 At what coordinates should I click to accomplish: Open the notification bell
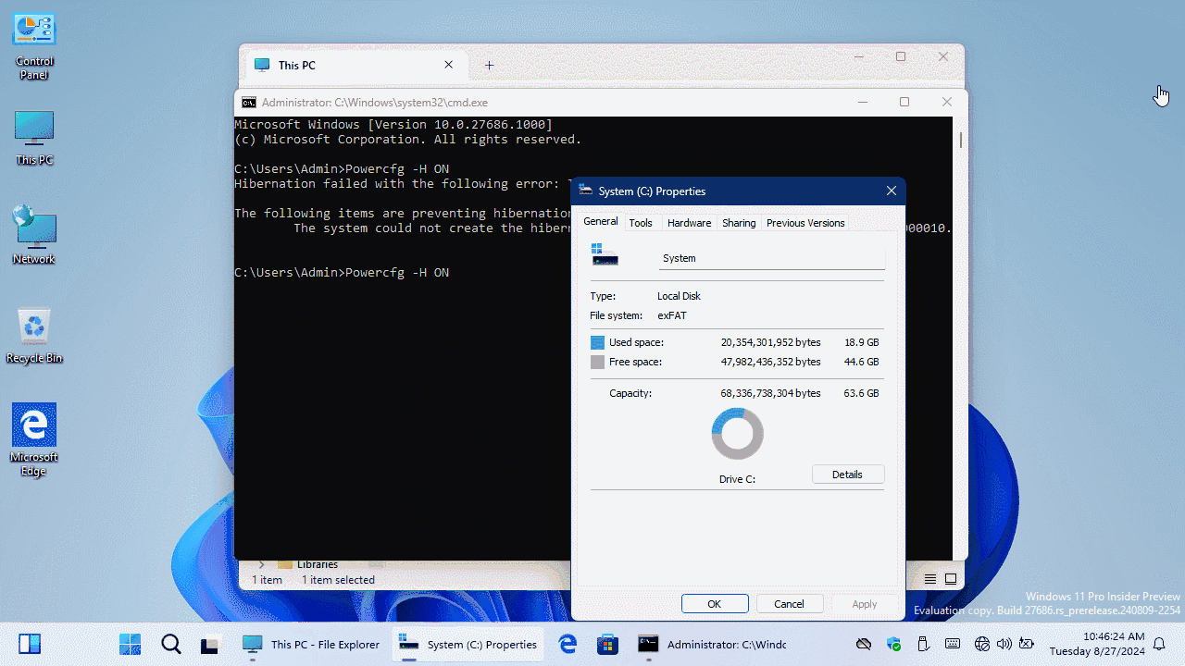pos(1159,644)
